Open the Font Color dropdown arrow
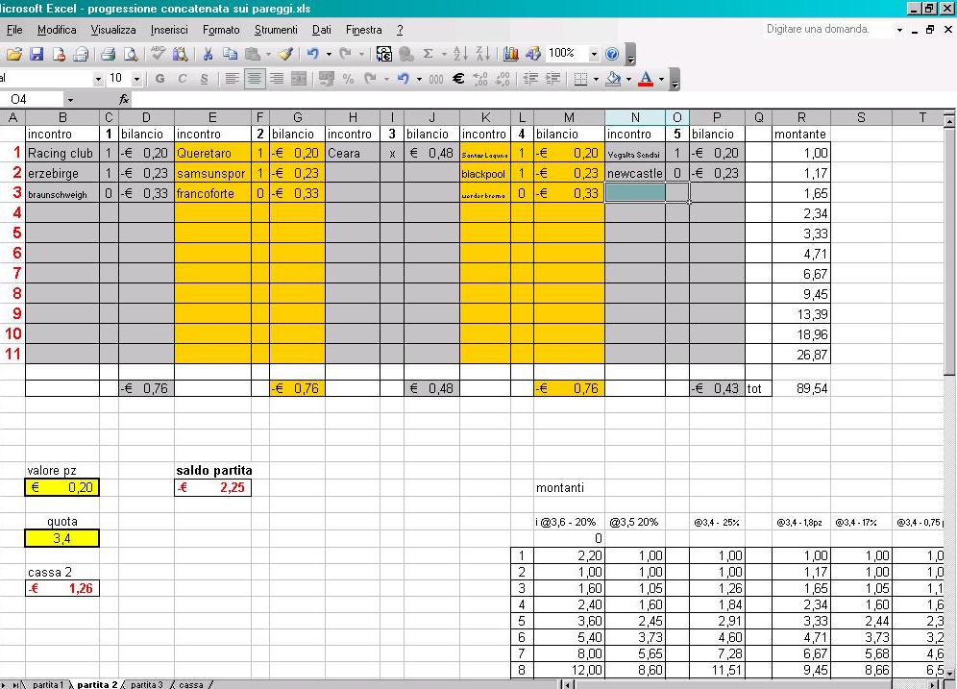The height and width of the screenshot is (689, 957). coord(662,79)
